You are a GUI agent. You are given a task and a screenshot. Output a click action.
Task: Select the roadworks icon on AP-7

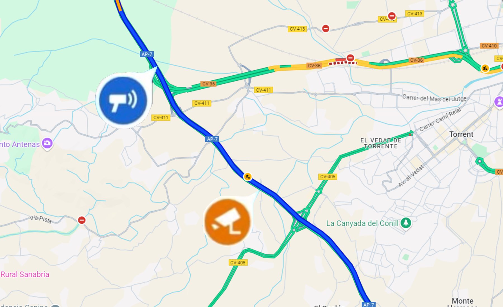click(247, 177)
